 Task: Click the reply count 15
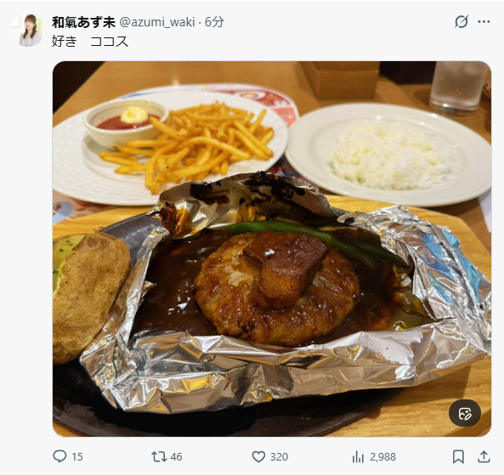point(77,456)
